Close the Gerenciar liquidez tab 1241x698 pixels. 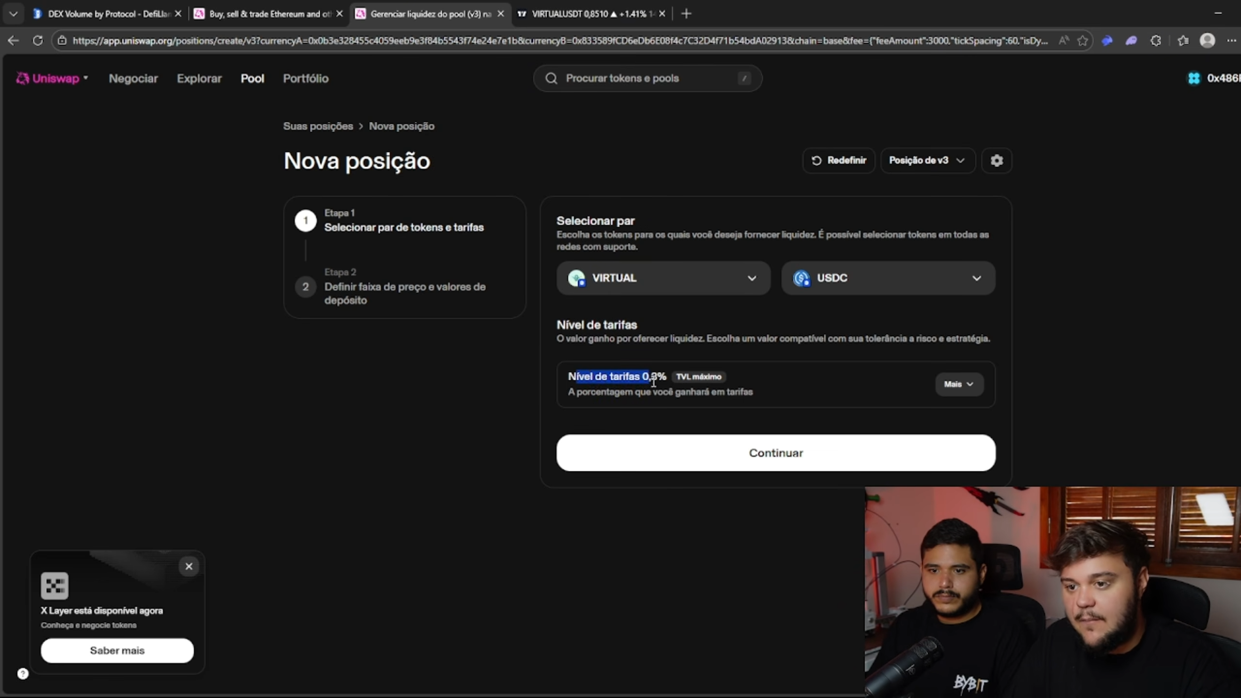(501, 14)
